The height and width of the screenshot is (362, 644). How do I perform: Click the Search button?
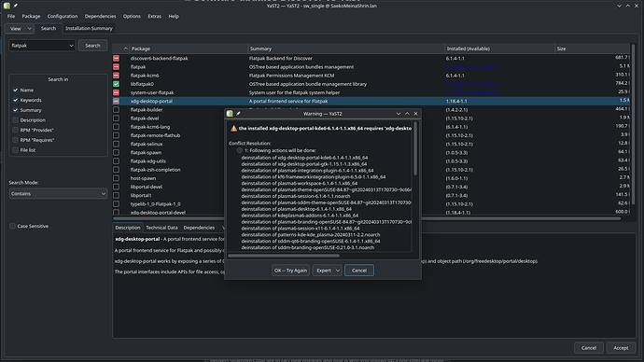92,46
